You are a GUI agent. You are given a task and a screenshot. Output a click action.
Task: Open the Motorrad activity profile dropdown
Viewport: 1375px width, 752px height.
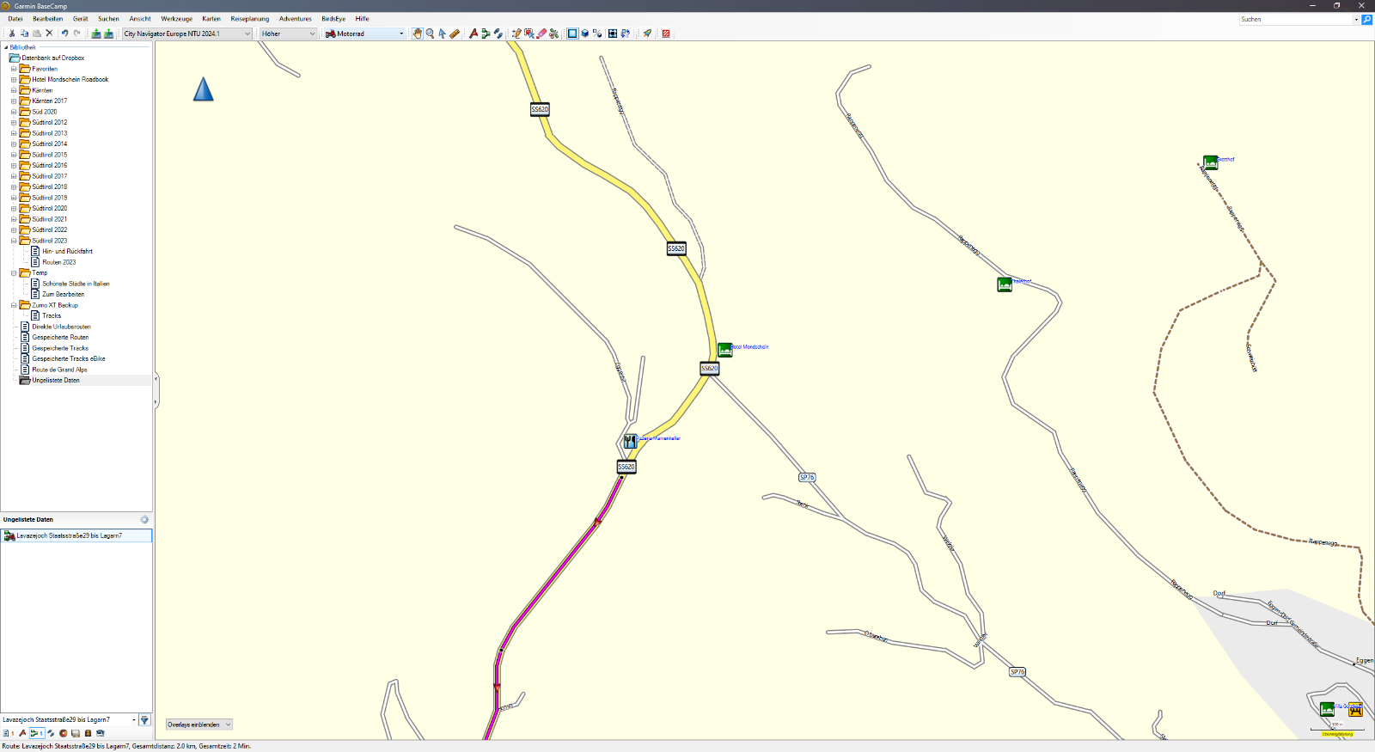[x=364, y=34]
